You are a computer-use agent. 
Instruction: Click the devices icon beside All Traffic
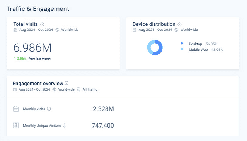pos(78,89)
